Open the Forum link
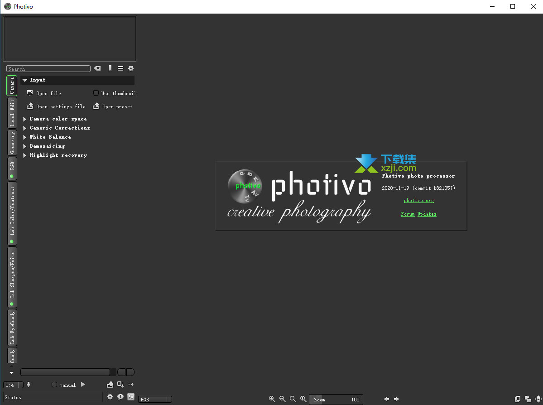The width and height of the screenshot is (543, 405). coord(408,214)
